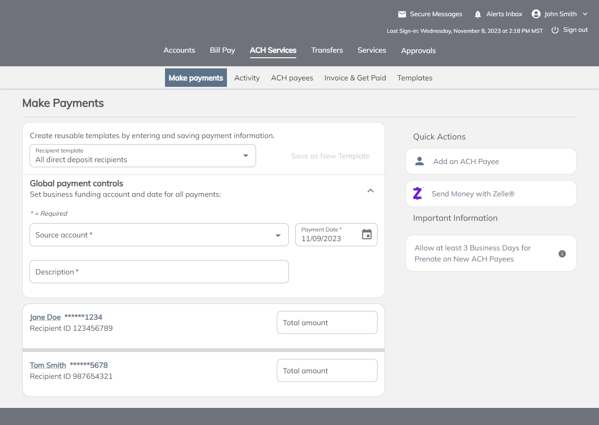
Task: Click the Alerts Inbox bell icon
Action: [478, 14]
